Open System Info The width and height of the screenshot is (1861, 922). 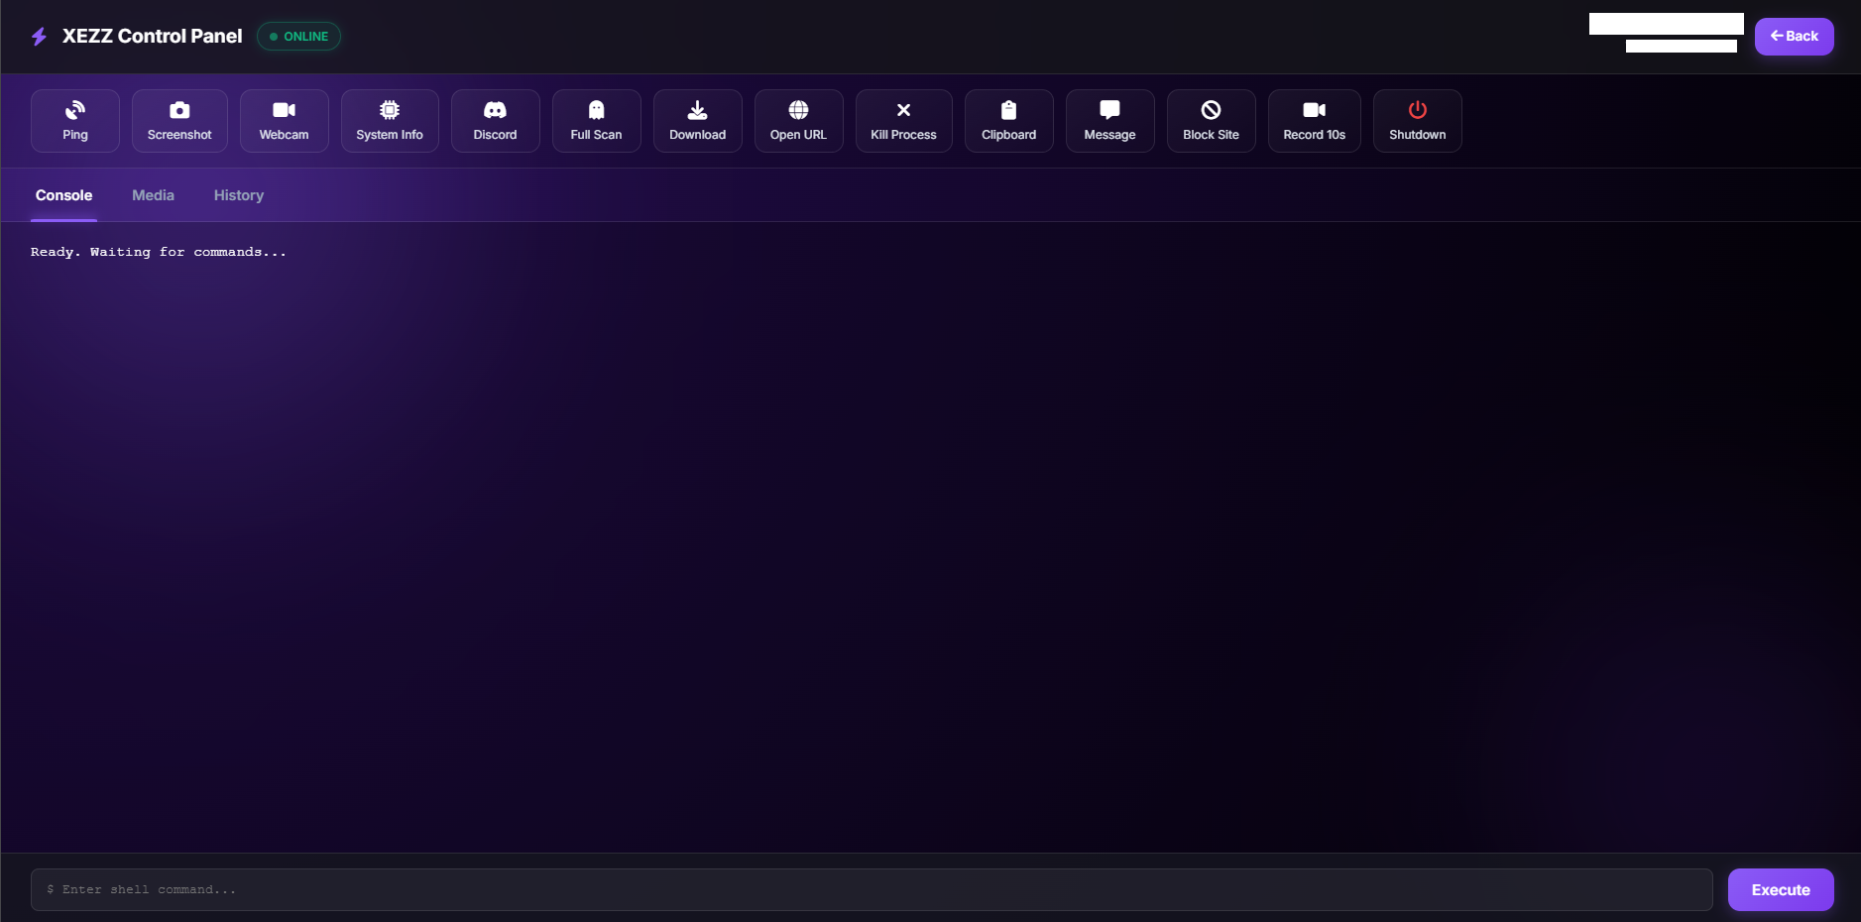point(390,120)
